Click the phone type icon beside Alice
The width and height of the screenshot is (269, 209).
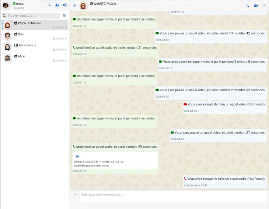(x=15, y=56)
